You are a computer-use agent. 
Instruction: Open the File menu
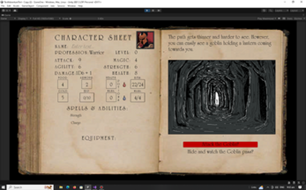click(3, 6)
